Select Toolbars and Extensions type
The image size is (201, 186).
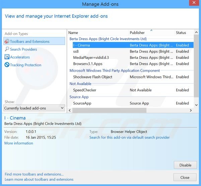point(34,41)
